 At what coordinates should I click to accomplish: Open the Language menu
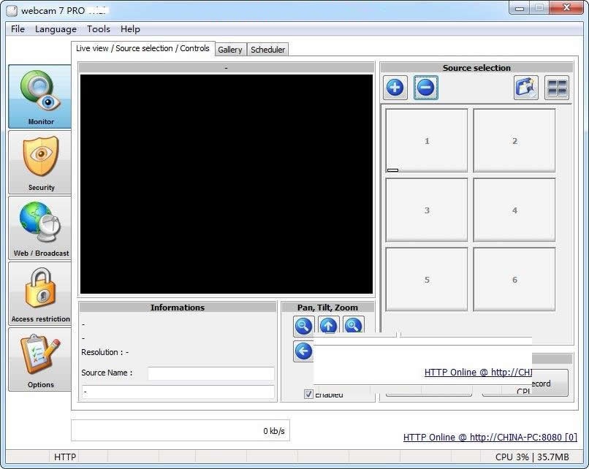tap(56, 29)
